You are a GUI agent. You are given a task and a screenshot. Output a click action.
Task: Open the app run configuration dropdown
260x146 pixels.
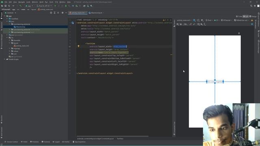(29, 6)
